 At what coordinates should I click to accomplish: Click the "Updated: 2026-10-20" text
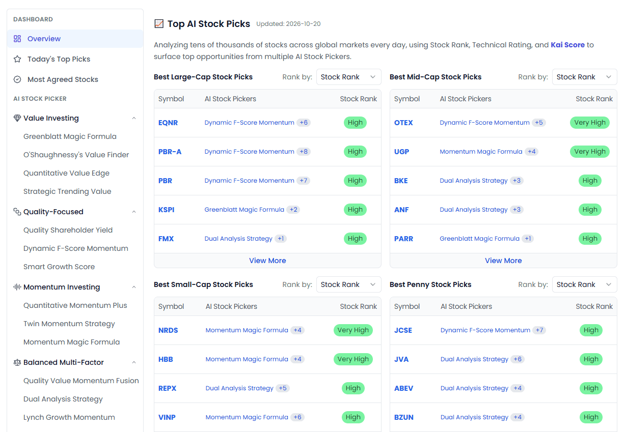pyautogui.click(x=288, y=24)
